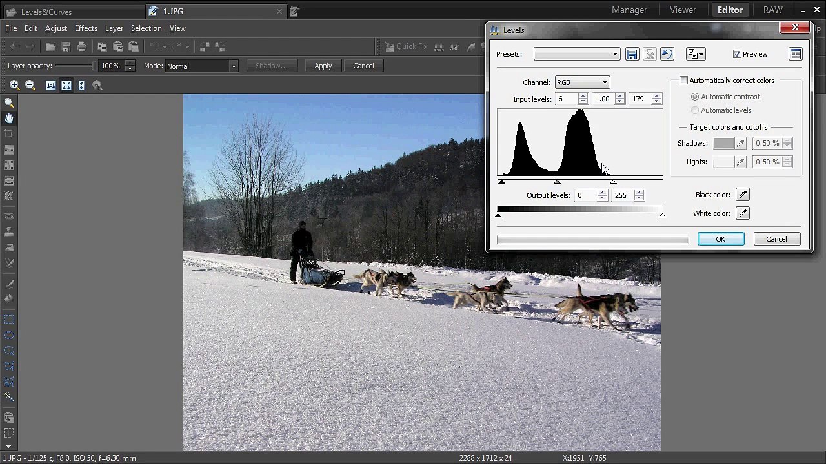Open the Presets dropdown
826x464 pixels.
577,54
